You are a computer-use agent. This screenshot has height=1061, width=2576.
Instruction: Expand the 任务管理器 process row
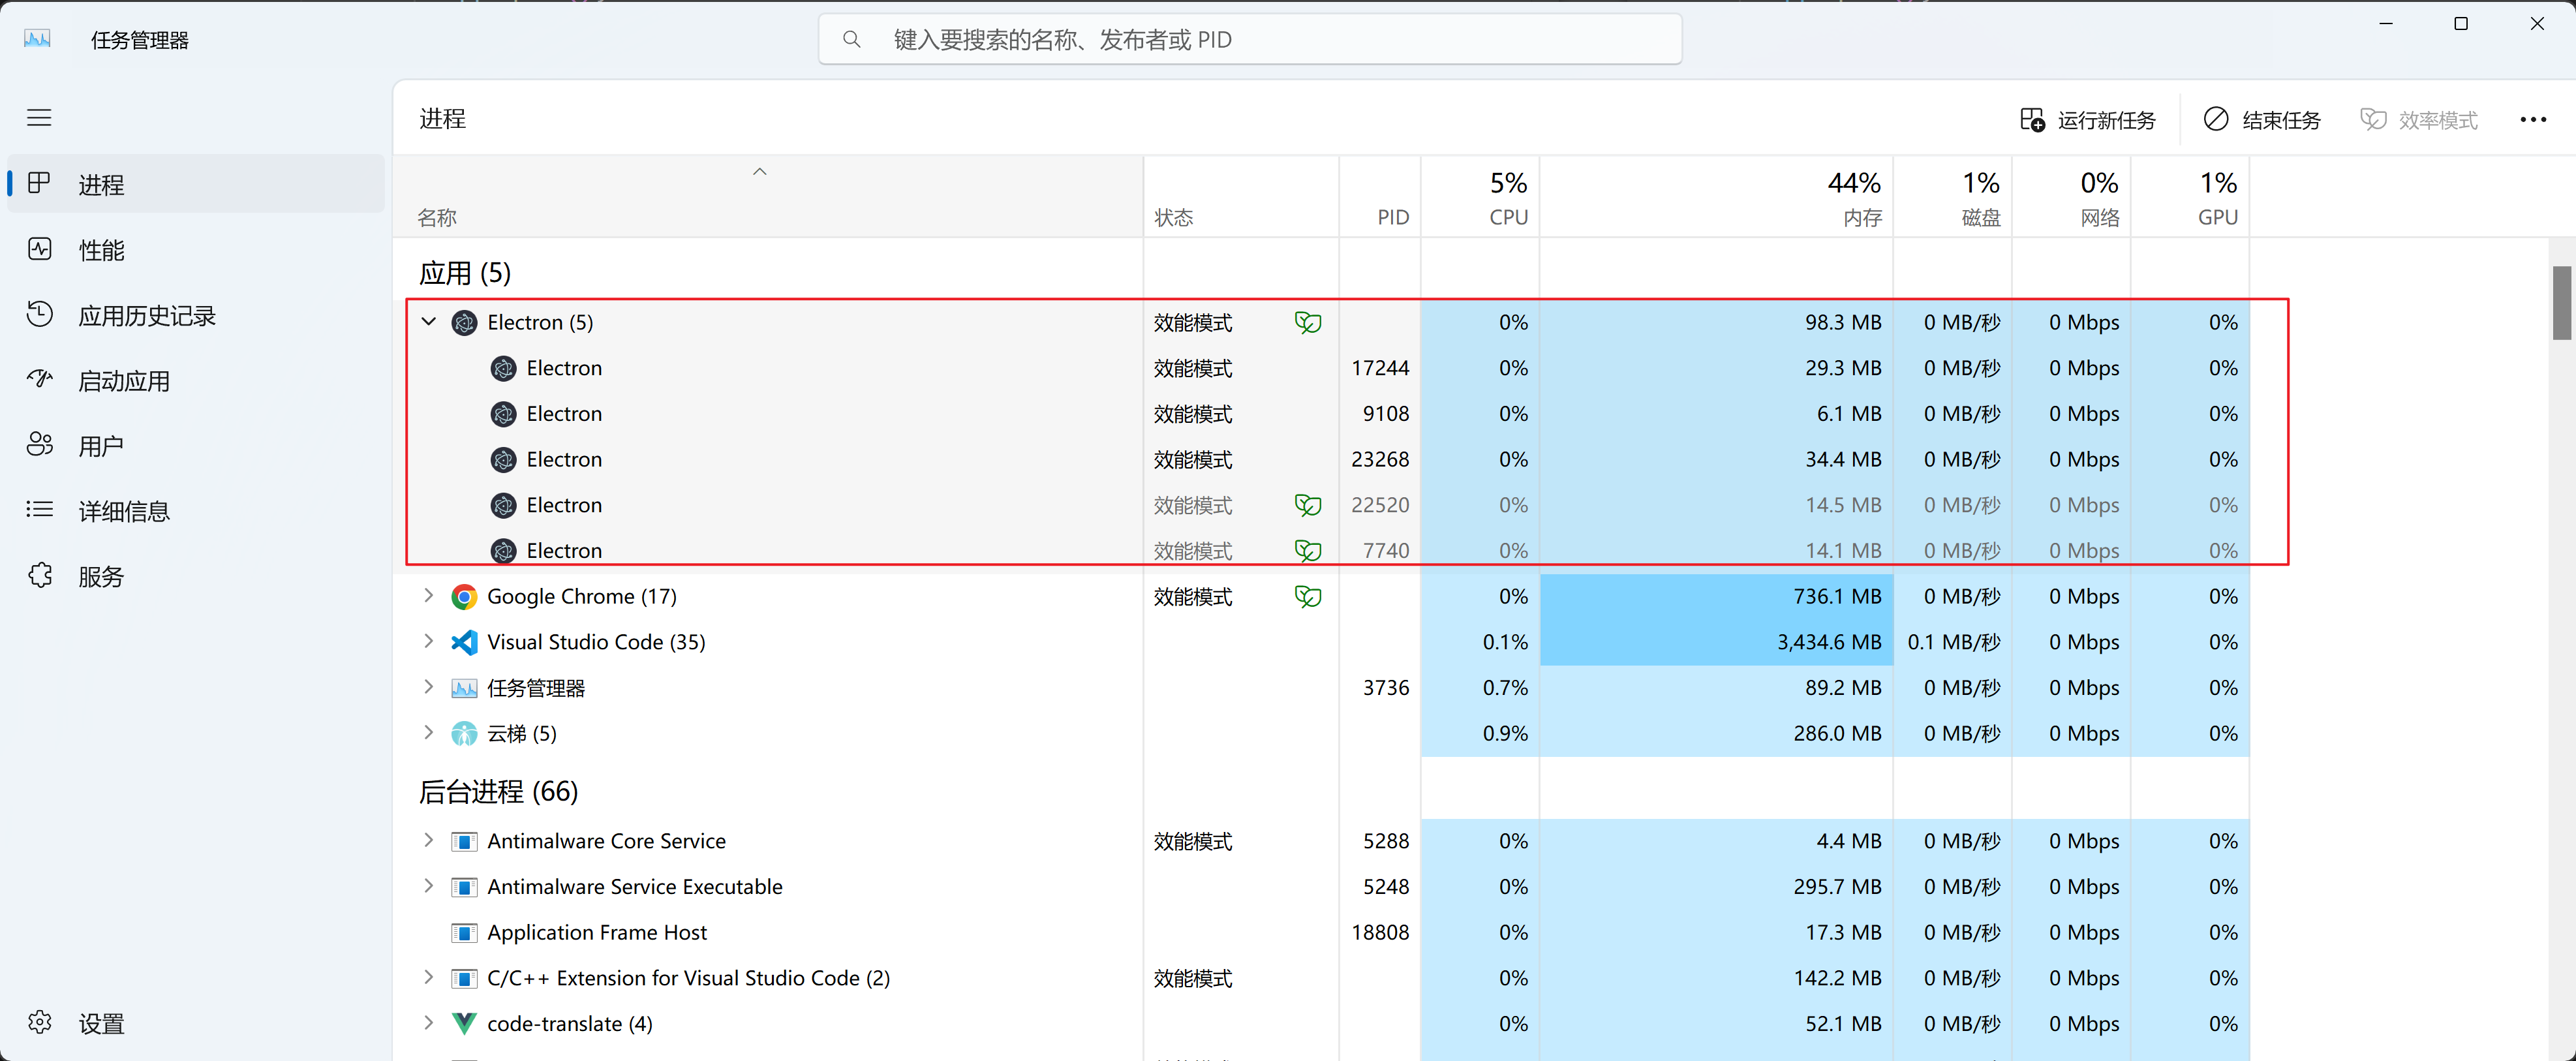(429, 687)
